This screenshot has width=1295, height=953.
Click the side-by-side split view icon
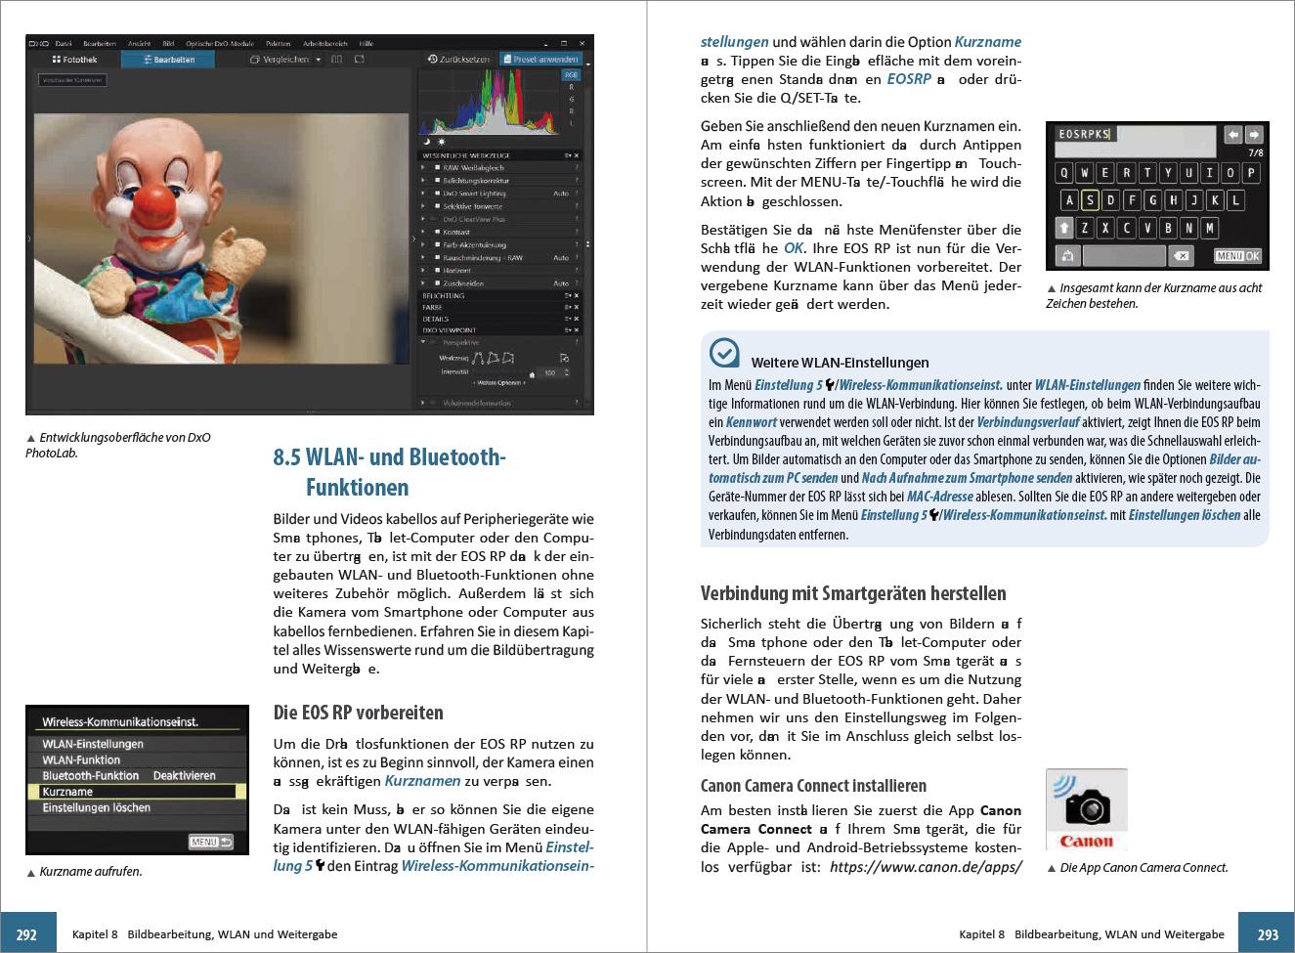[337, 60]
